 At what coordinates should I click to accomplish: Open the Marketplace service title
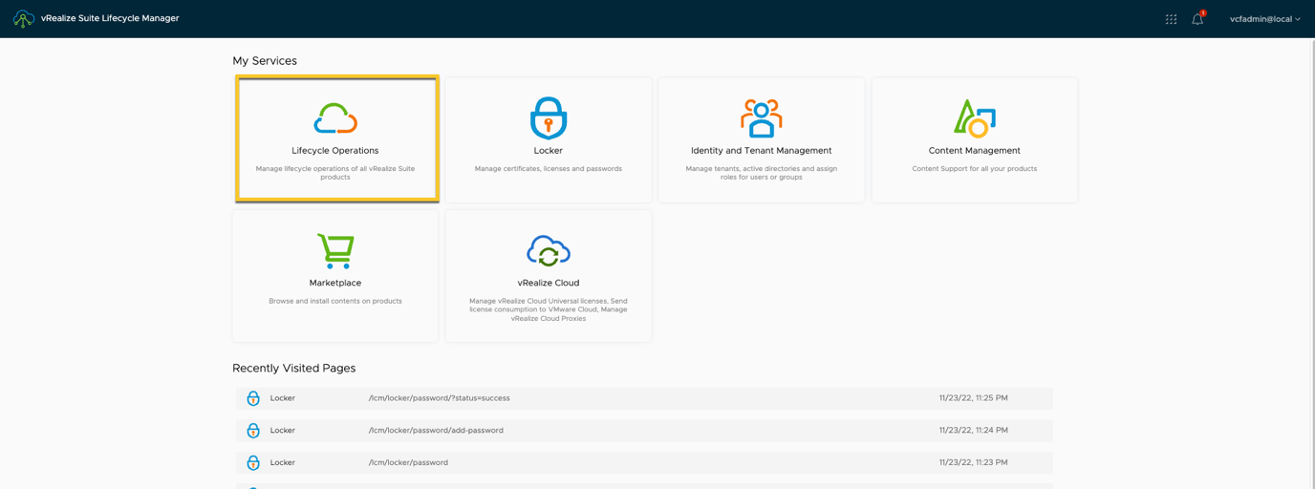click(335, 283)
